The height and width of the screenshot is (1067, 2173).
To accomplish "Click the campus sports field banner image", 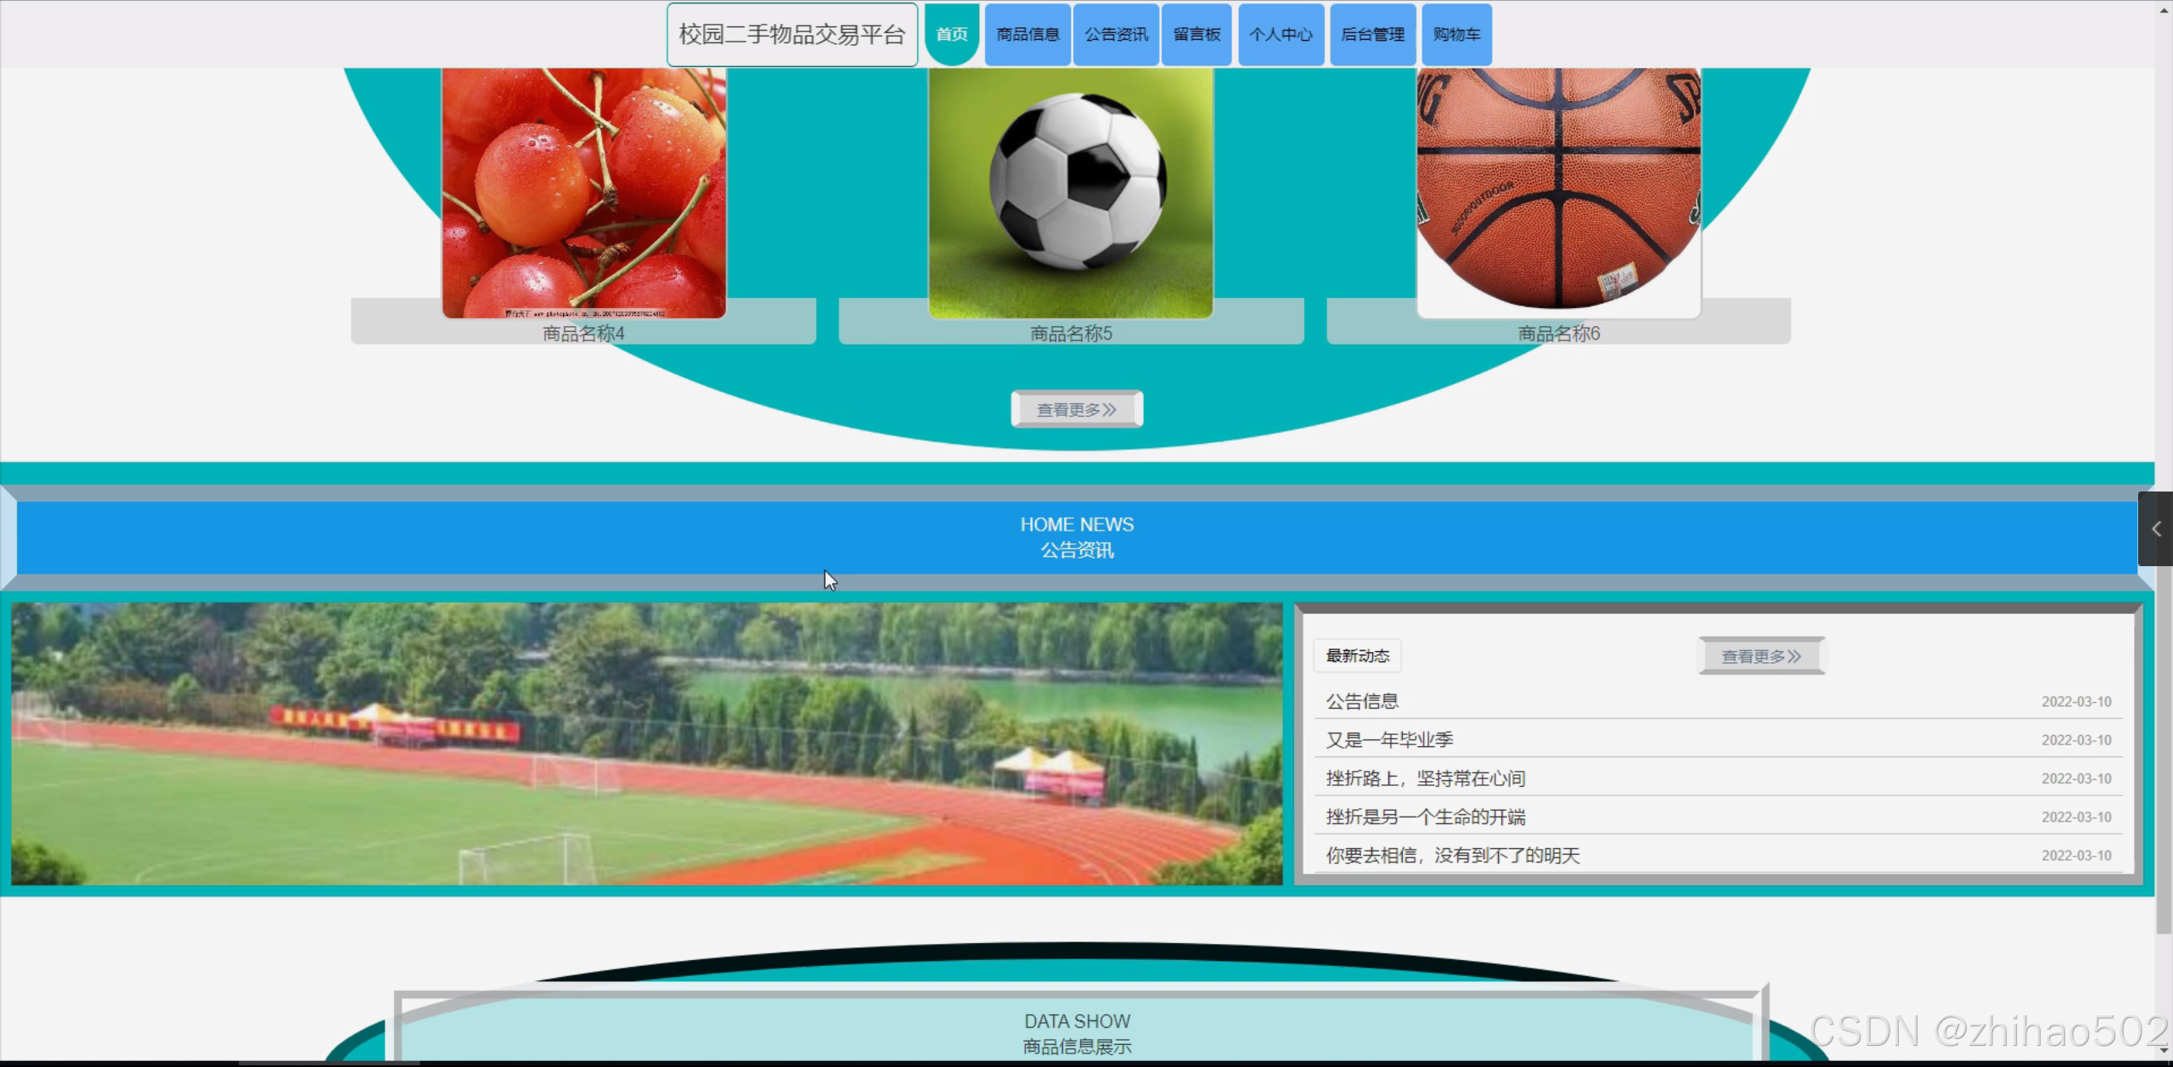I will pyautogui.click(x=646, y=744).
